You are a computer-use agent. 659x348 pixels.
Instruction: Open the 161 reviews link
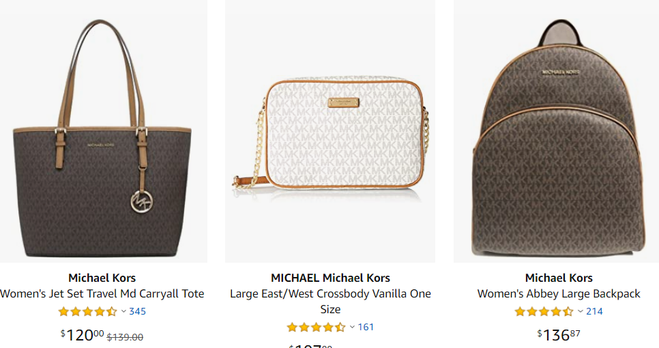pos(366,328)
